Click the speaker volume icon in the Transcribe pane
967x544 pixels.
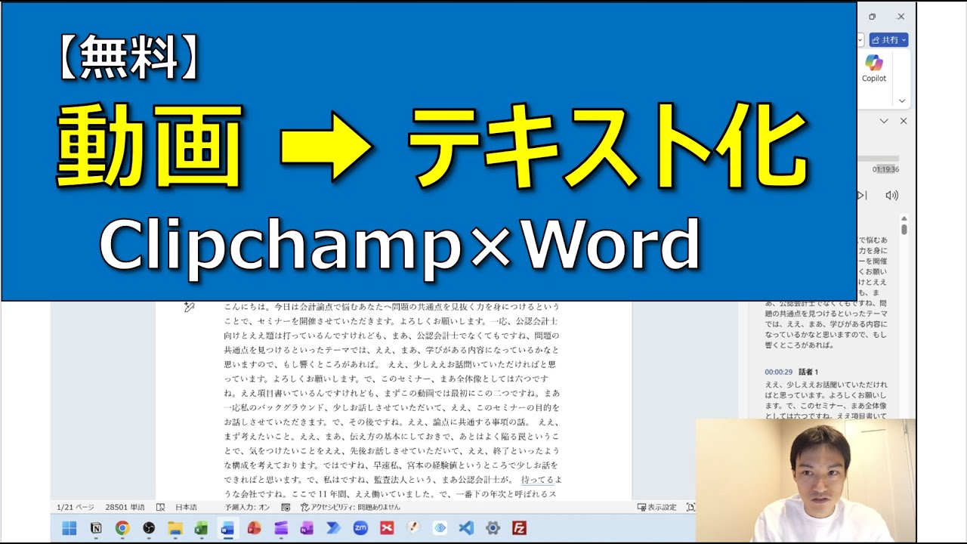point(891,195)
